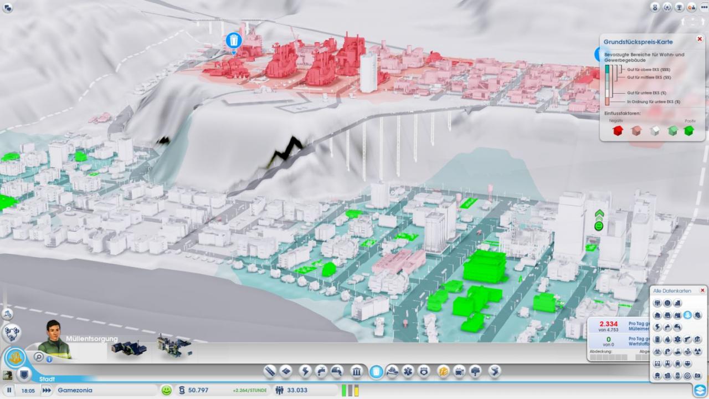The height and width of the screenshot is (399, 709).
Task: Open the options menu with three dots
Action: pyautogui.click(x=704, y=7)
